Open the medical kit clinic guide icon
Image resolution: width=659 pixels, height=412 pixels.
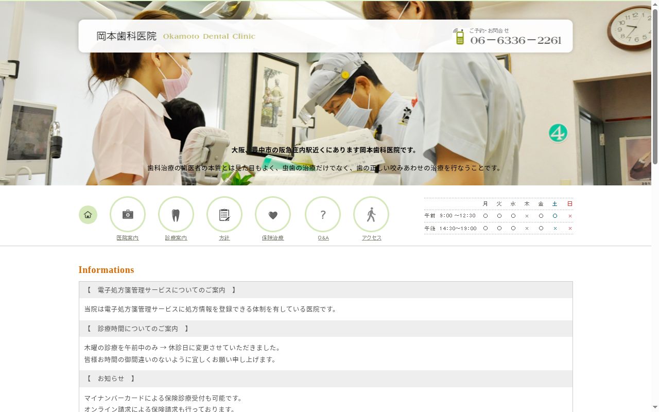[128, 214]
